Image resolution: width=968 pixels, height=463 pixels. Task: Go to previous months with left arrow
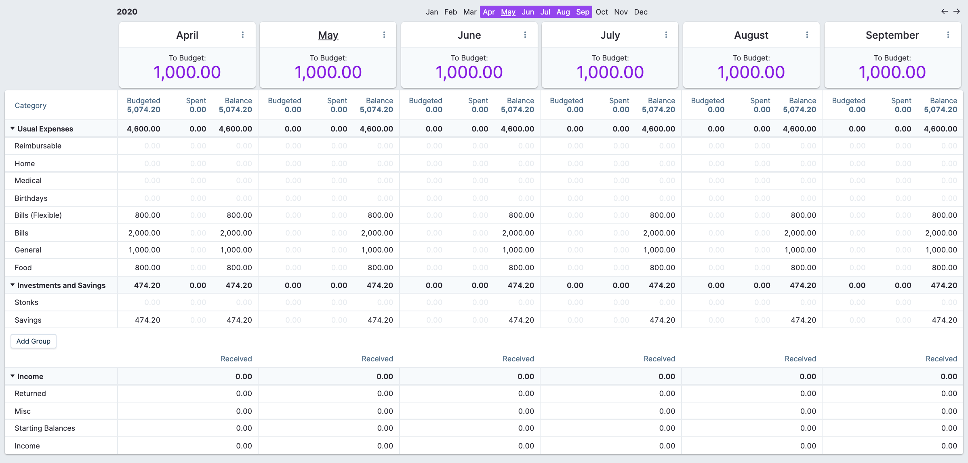coord(944,11)
